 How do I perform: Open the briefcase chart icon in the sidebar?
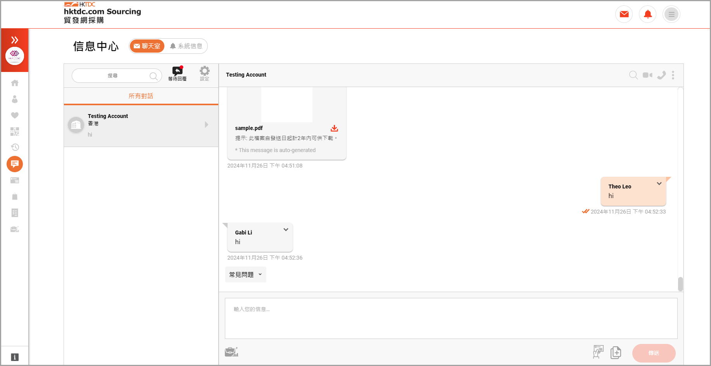[x=15, y=229]
